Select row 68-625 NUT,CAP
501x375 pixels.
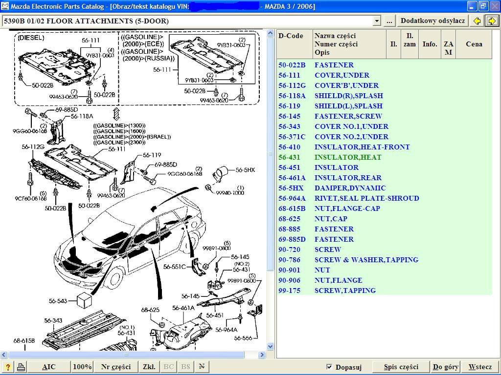[x=385, y=219]
